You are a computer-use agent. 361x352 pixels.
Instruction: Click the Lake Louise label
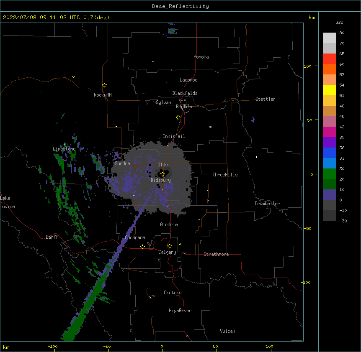pyautogui.click(x=8, y=202)
